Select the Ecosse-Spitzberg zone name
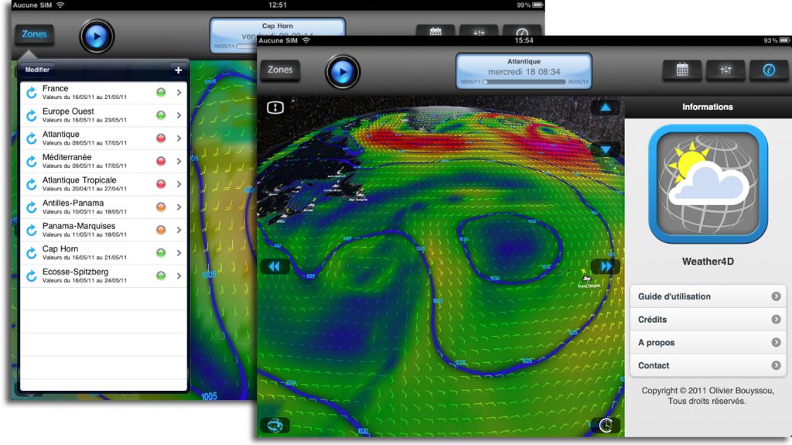Viewport: 792px width, 445px height. click(x=75, y=272)
